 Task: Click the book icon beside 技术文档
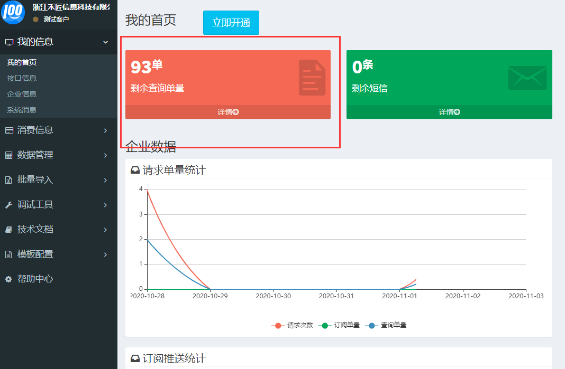(8, 230)
